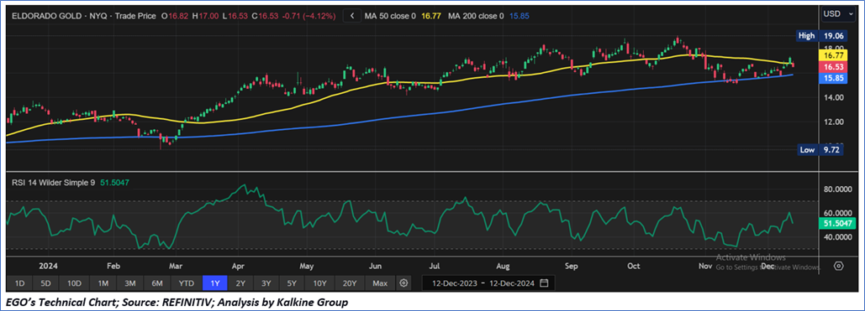Click the Mar label on time axis
Screen dimensions: 865x311
click(x=176, y=266)
